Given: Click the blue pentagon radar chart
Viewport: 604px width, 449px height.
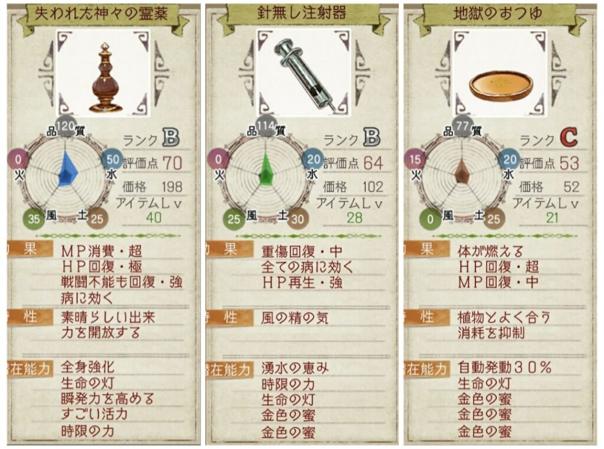Looking at the screenshot, I should coord(67,169).
